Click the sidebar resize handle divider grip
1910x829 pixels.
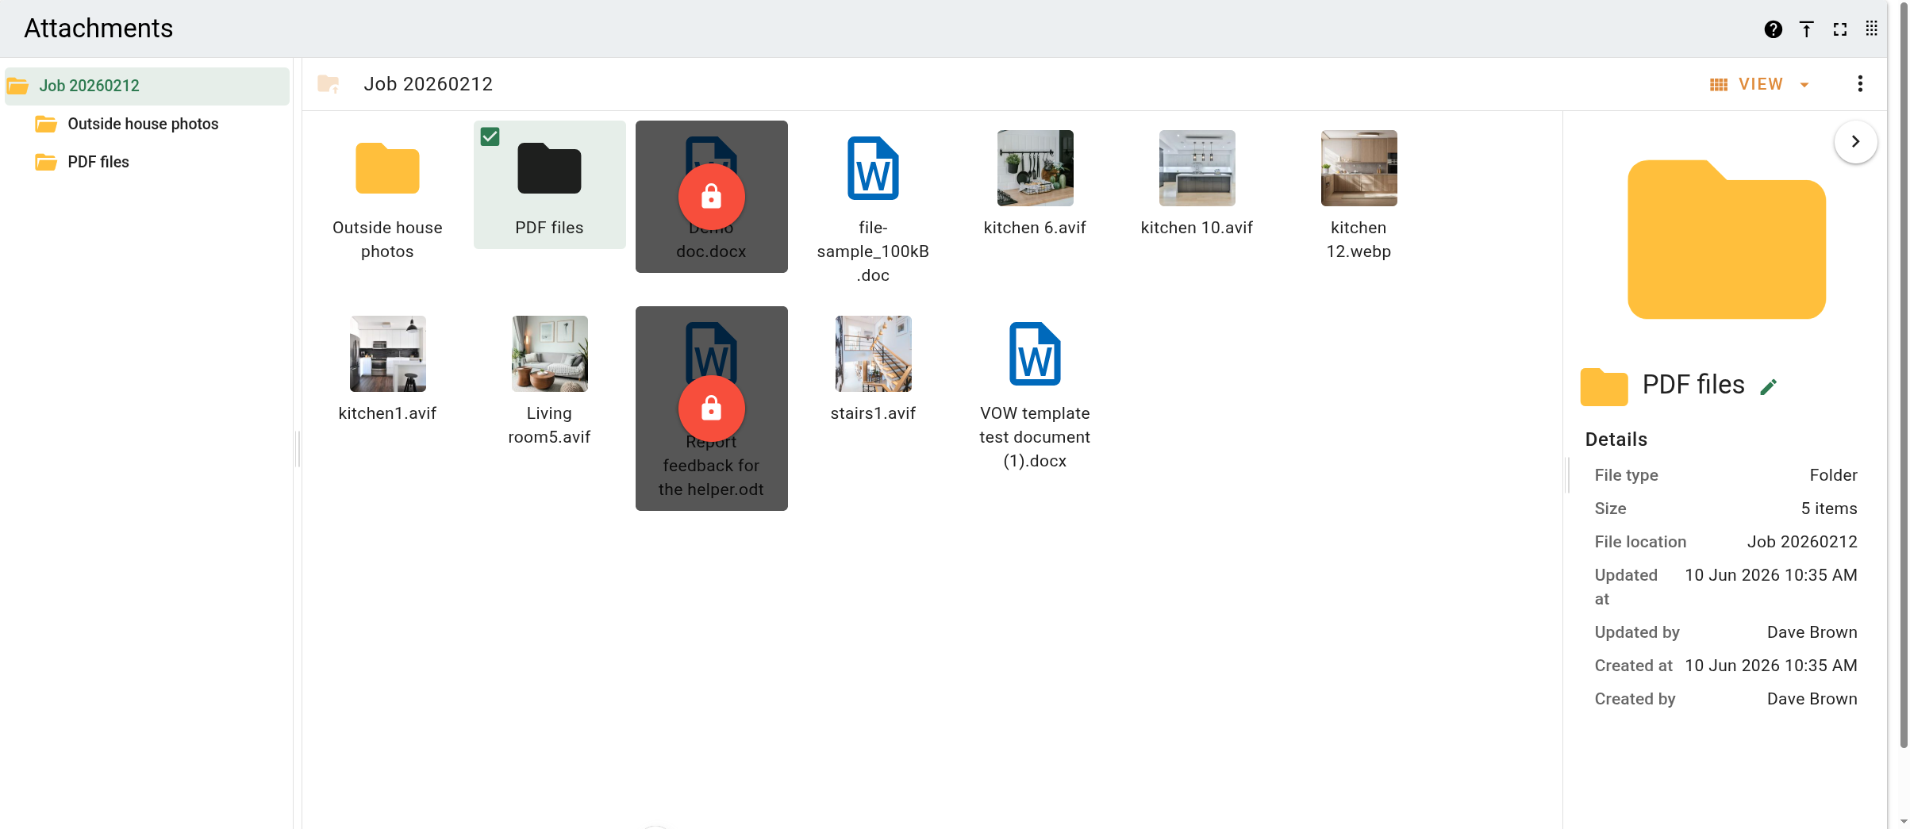click(x=298, y=448)
